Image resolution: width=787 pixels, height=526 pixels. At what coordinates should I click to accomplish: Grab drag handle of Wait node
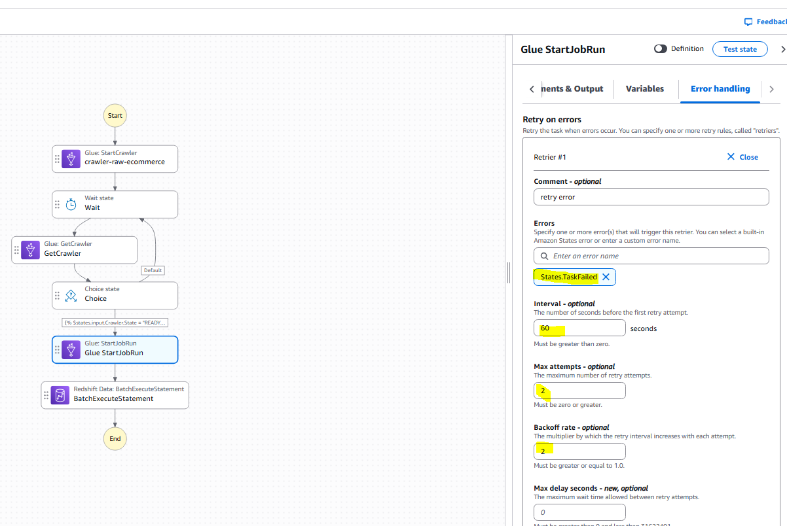pos(56,204)
